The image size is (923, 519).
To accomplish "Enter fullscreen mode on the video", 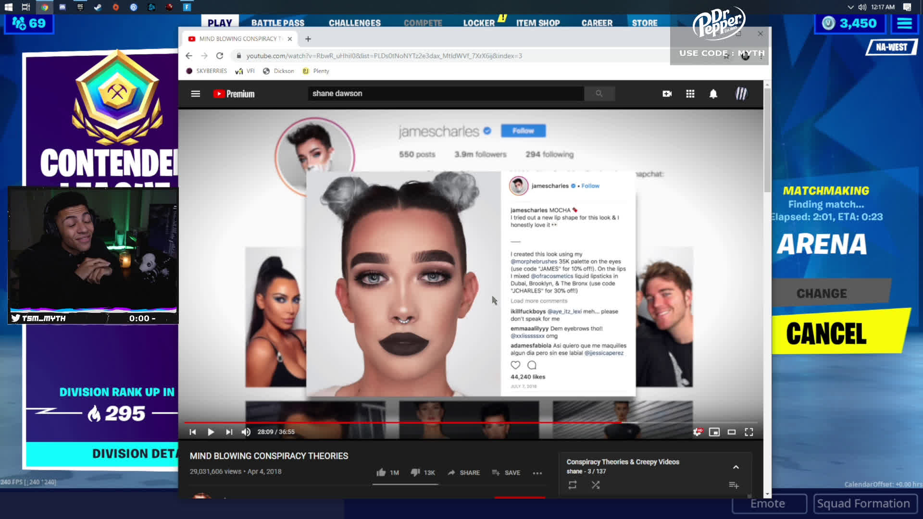I will pos(748,432).
